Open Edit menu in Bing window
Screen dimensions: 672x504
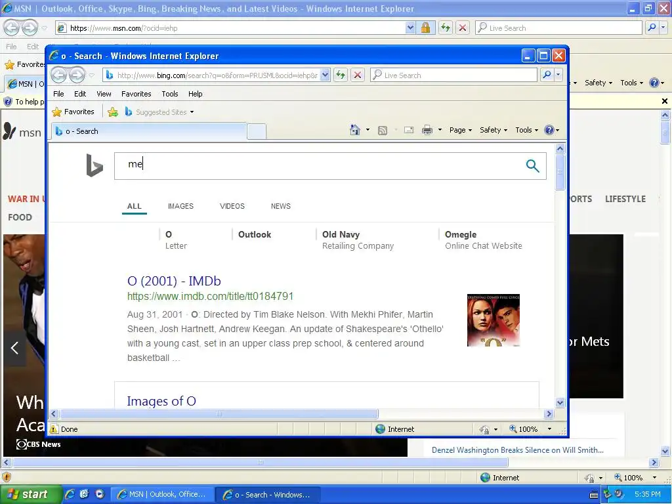coord(79,94)
